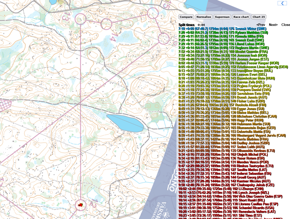Select runner 169 Svensk Emil (SWE)

(x=221, y=40)
